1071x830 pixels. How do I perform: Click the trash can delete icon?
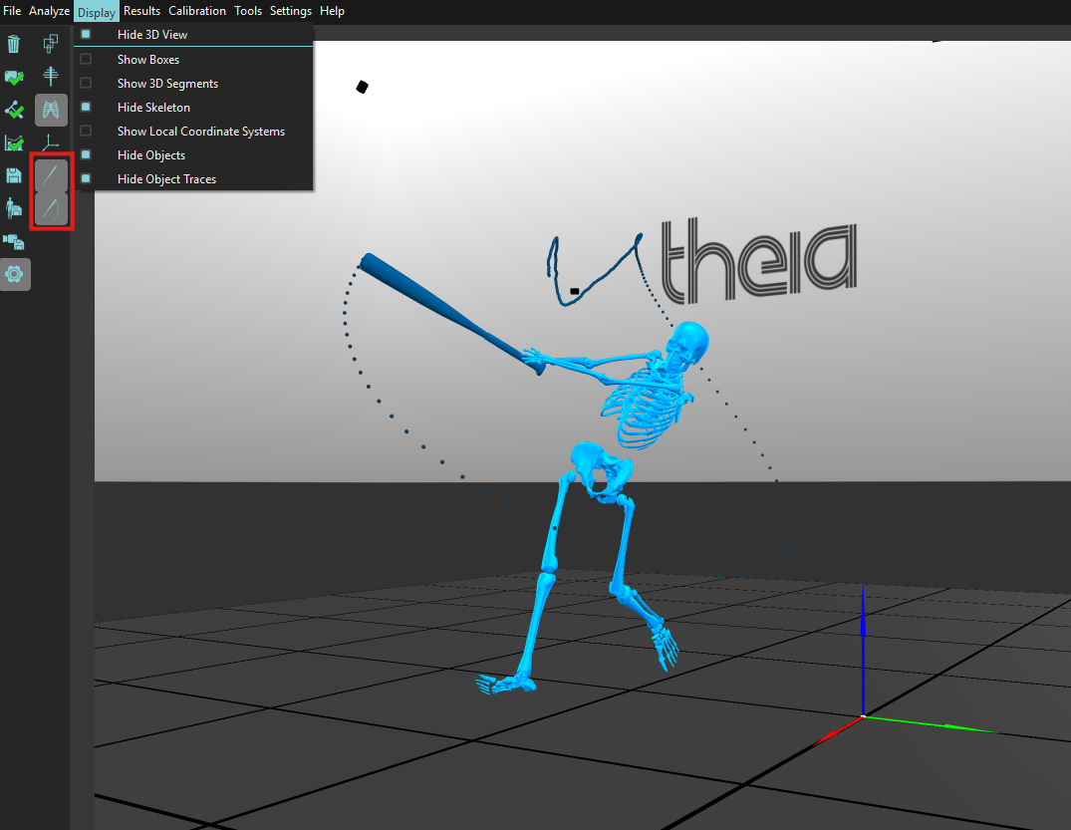point(14,44)
